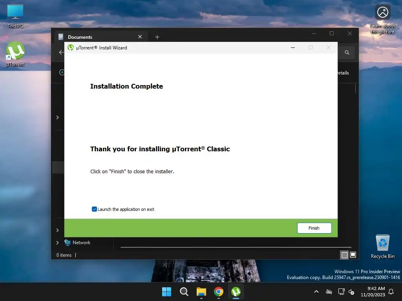Expand the topmost sidebar chevron in File Explorer
This screenshot has width=402, height=301.
pyautogui.click(x=57, y=117)
